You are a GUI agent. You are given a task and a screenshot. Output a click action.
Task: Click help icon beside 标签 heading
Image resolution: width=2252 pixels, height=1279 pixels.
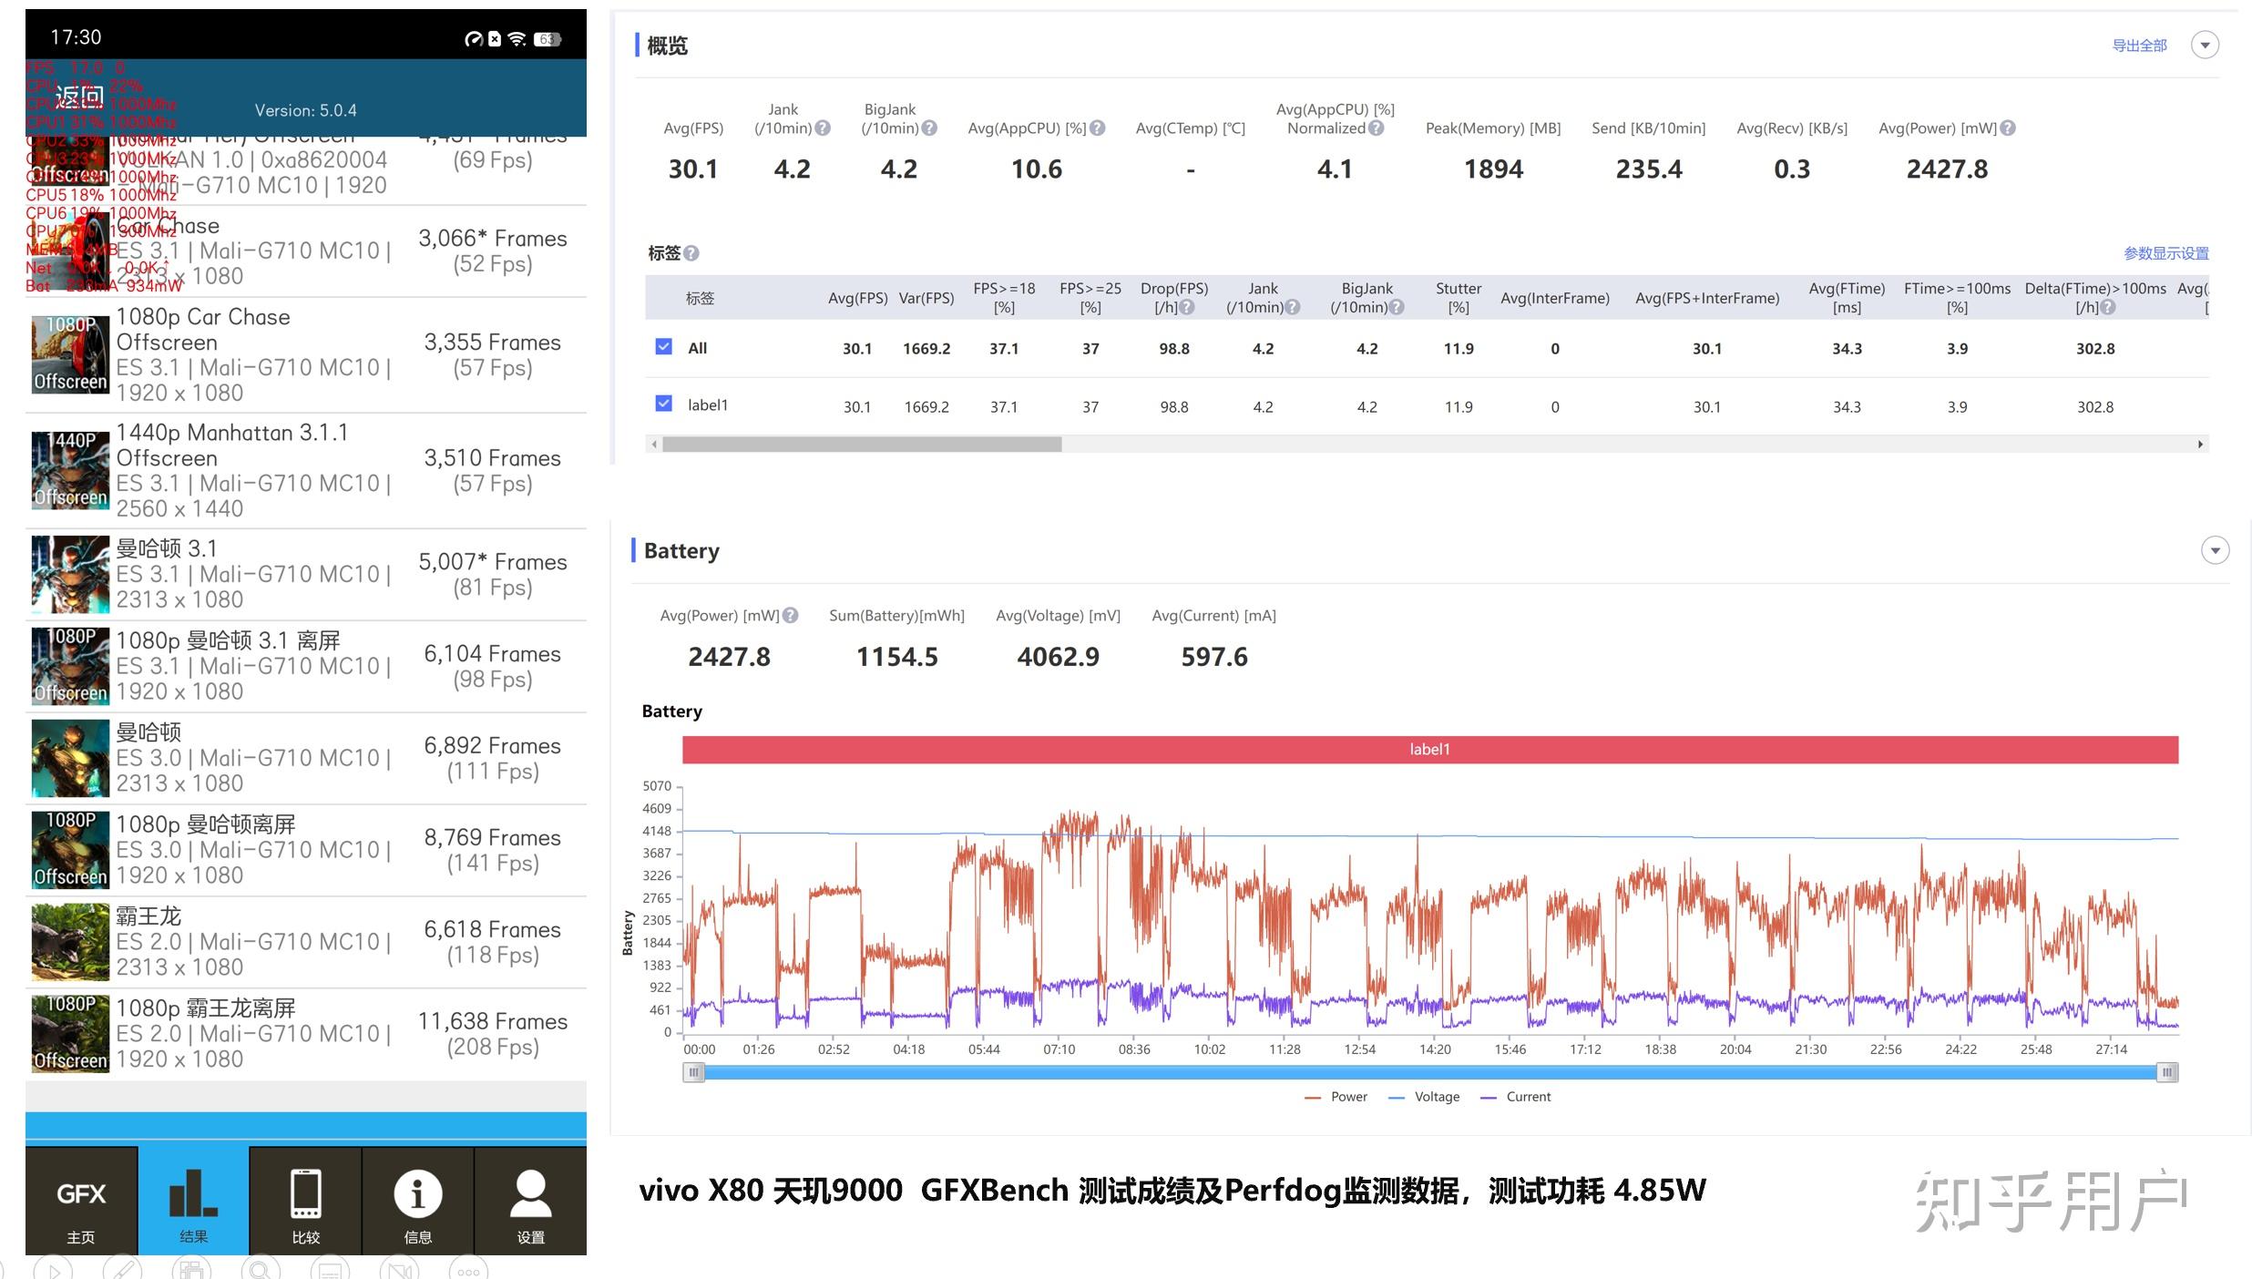[691, 253]
